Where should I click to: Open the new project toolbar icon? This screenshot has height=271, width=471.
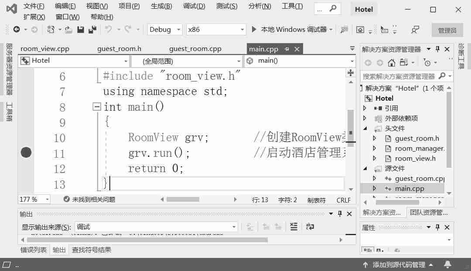point(51,30)
